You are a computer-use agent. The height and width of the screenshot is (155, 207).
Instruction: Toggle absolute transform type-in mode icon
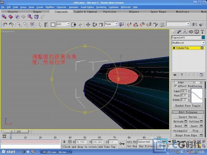[70, 142]
